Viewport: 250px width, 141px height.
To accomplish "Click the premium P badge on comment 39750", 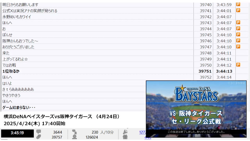I will pyautogui.click(x=238, y=65).
